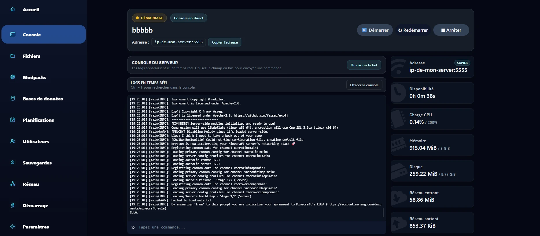The height and width of the screenshot is (236, 540).
Task: Click LOGS EN TEMPS RÉEL heading
Action: (x=149, y=83)
